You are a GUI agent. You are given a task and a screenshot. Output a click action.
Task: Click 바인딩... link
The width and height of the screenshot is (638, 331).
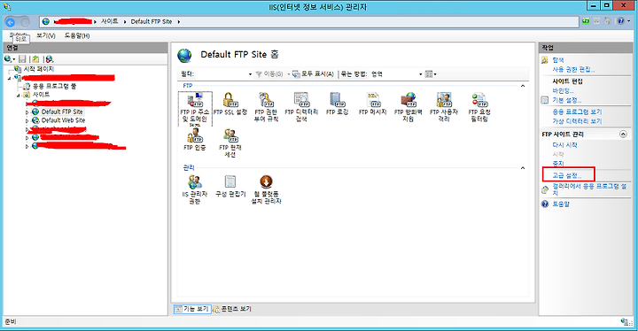click(x=563, y=90)
